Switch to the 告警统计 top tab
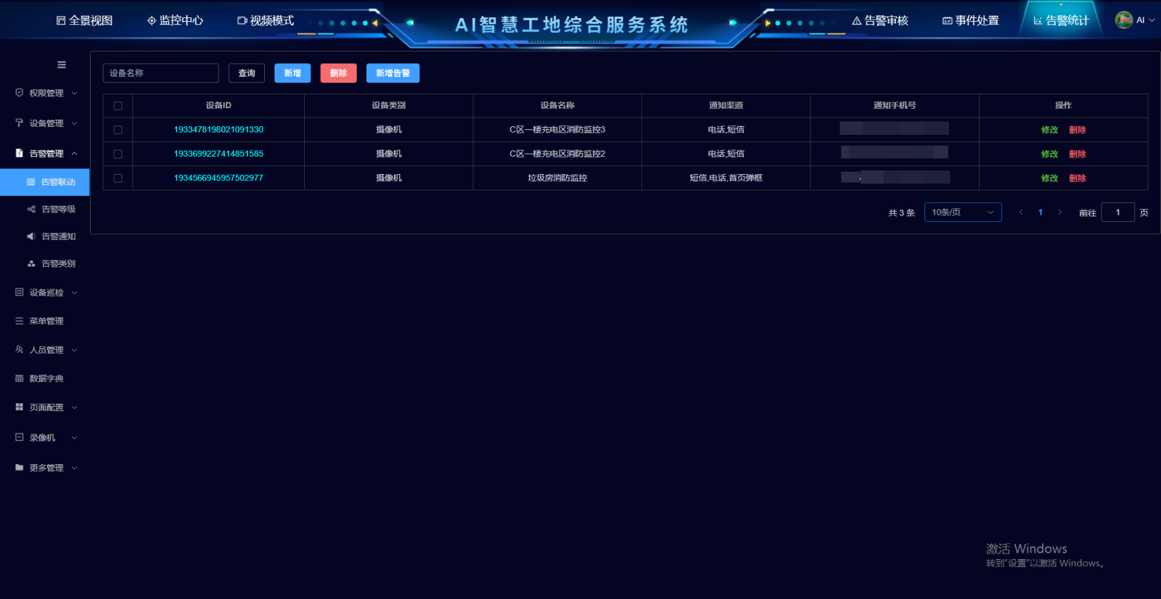This screenshot has height=599, width=1161. point(1061,20)
